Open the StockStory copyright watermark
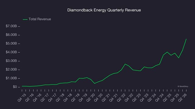195x109 pixels. [183, 87]
